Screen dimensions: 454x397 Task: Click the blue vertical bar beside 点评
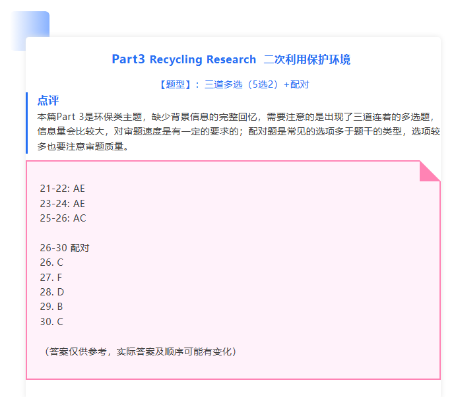(x=27, y=123)
